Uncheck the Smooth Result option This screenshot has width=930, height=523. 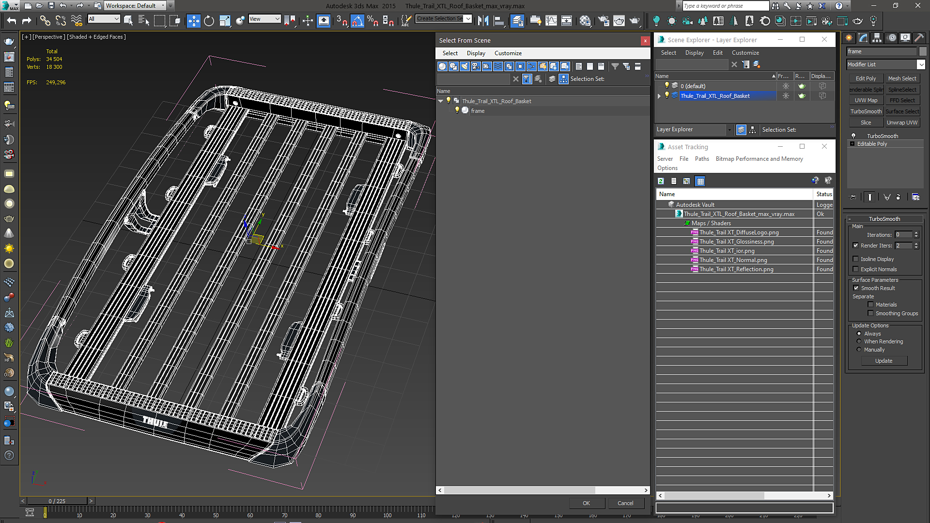(x=856, y=288)
